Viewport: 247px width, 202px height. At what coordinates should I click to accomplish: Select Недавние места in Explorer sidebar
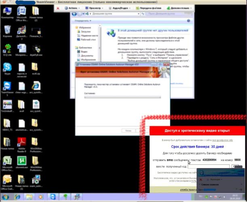tap(88, 36)
